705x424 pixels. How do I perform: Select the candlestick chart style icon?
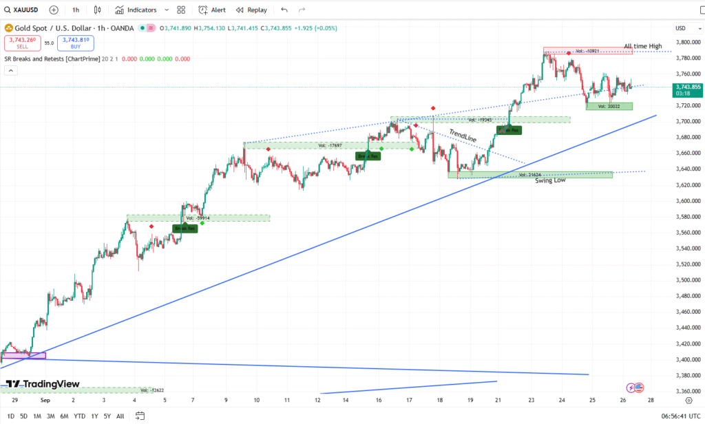click(97, 10)
